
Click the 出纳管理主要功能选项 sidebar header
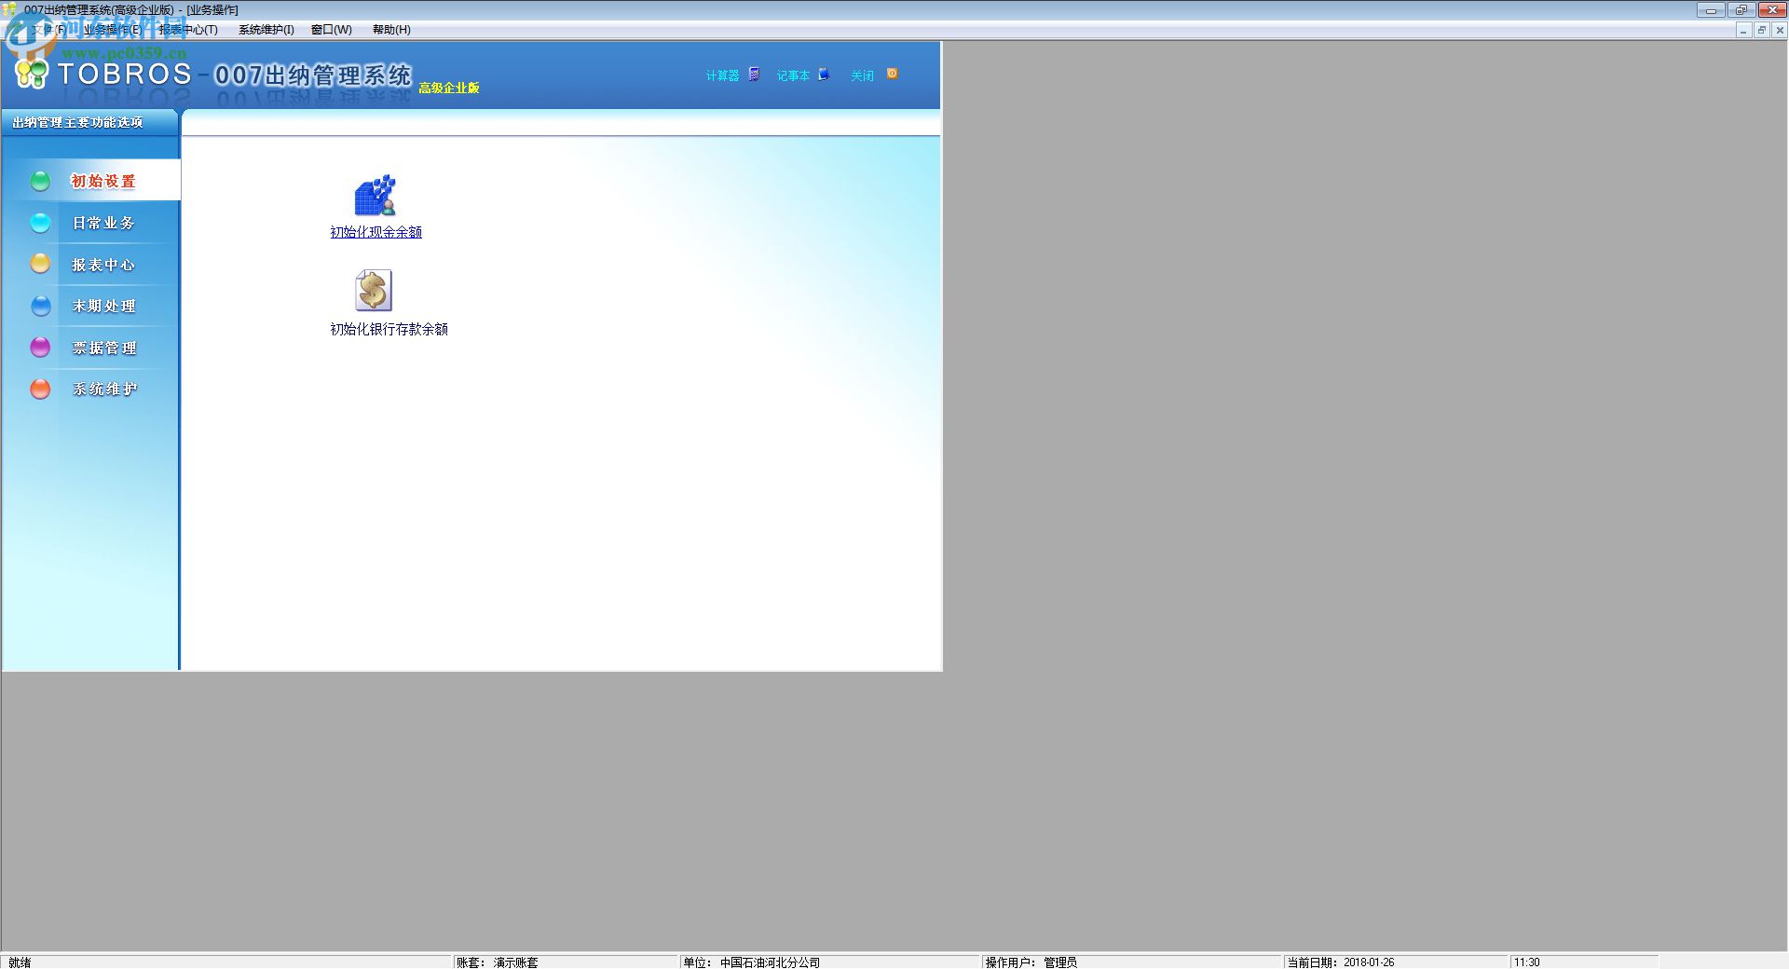(x=77, y=122)
